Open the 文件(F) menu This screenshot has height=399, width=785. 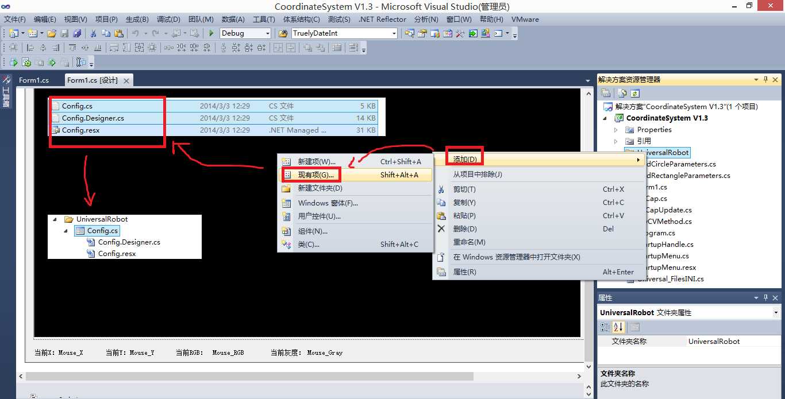coord(15,20)
